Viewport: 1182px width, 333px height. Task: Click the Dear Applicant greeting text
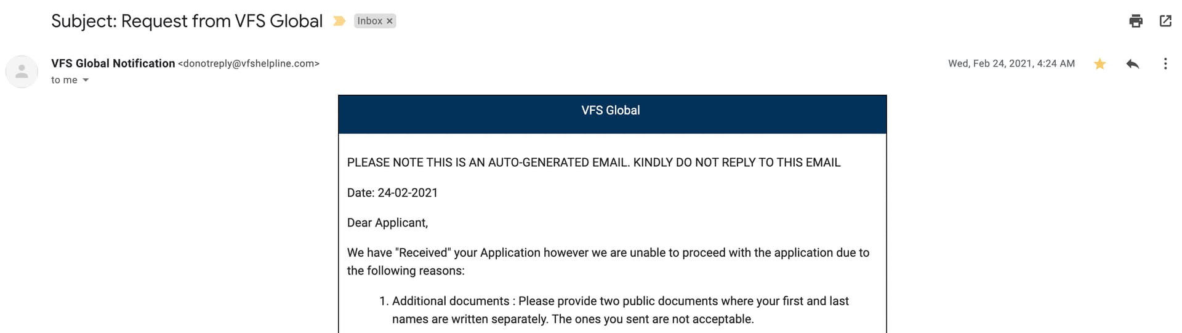point(387,223)
